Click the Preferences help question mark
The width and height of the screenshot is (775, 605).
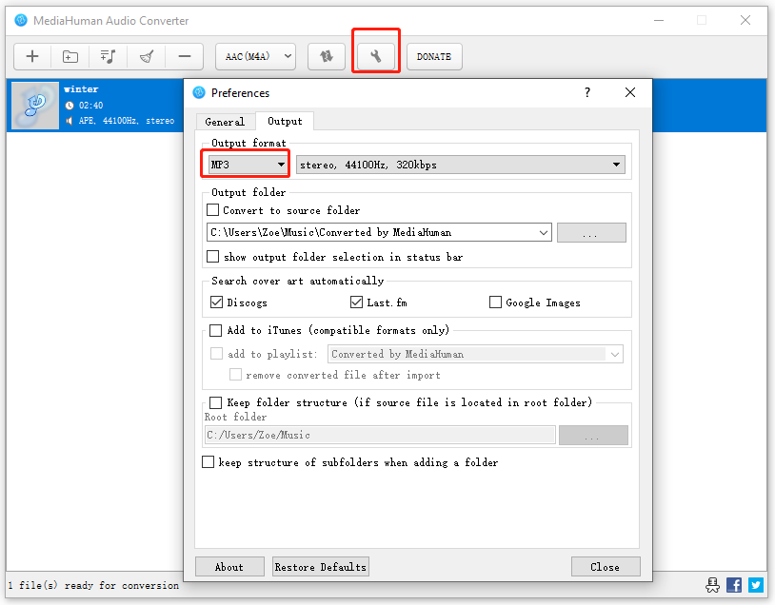[587, 92]
